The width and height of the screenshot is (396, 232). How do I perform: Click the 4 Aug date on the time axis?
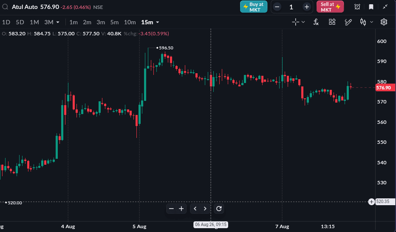point(68,226)
